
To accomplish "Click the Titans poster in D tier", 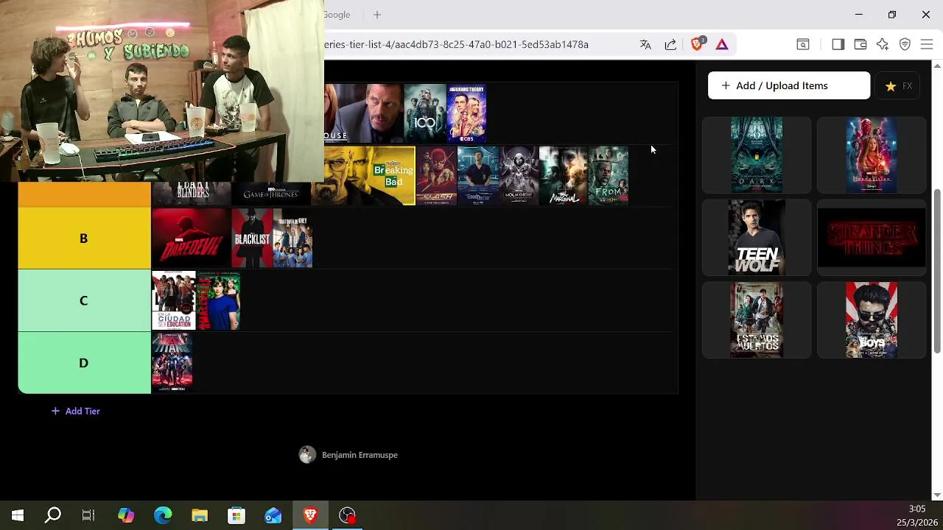I will (172, 362).
